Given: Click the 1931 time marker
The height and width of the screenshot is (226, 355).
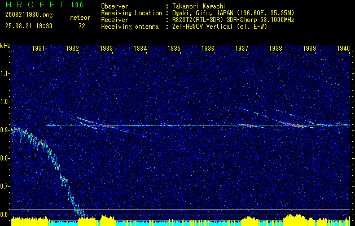Looking at the screenshot, I should point(38,49).
